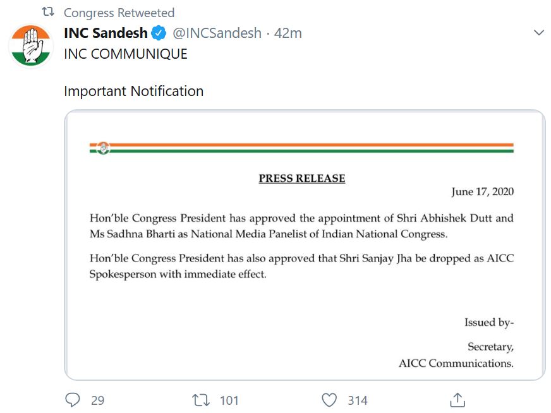Image resolution: width=551 pixels, height=413 pixels.
Task: Open the INC Sandesh display name
Action: (106, 33)
